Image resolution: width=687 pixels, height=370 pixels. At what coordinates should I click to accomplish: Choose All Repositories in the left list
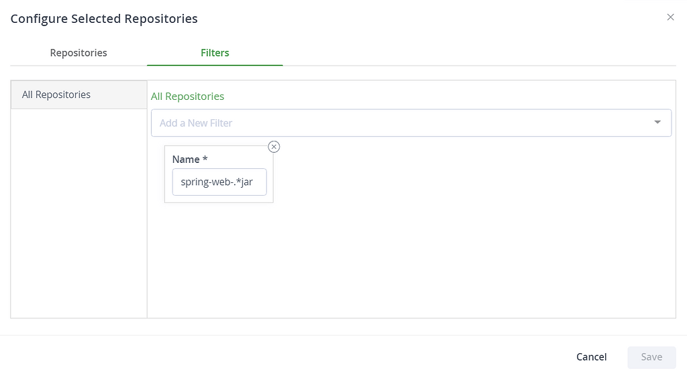56,95
